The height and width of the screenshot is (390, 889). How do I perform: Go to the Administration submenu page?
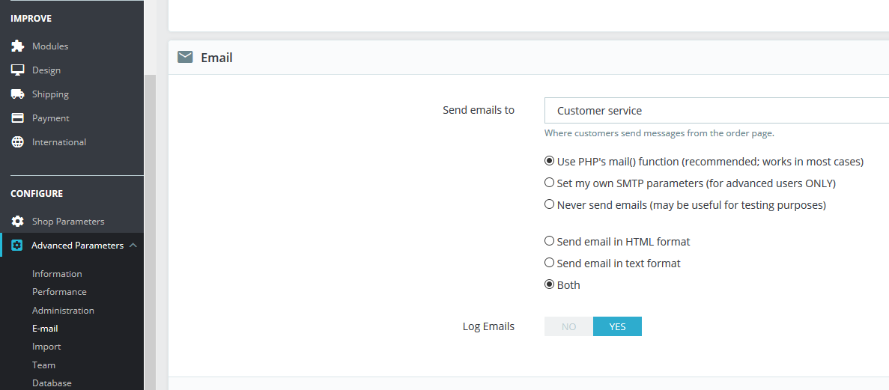coord(63,311)
